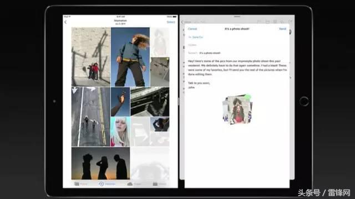Tap the To: recipient field

[237, 37]
